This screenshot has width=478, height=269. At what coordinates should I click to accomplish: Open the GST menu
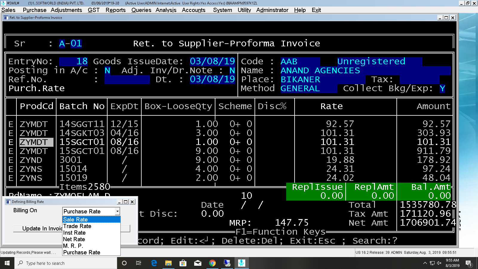[94, 10]
